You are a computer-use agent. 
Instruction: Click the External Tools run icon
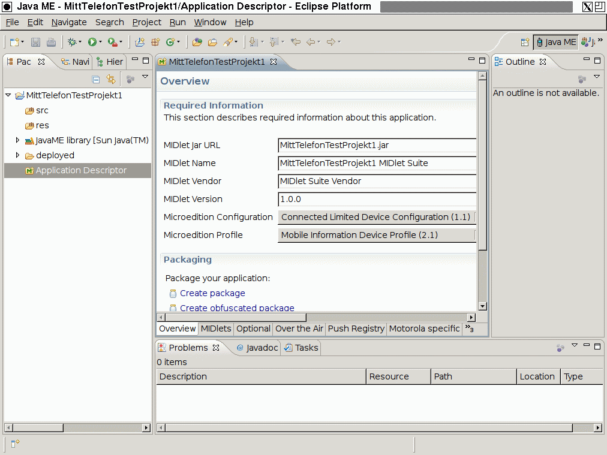(x=112, y=42)
